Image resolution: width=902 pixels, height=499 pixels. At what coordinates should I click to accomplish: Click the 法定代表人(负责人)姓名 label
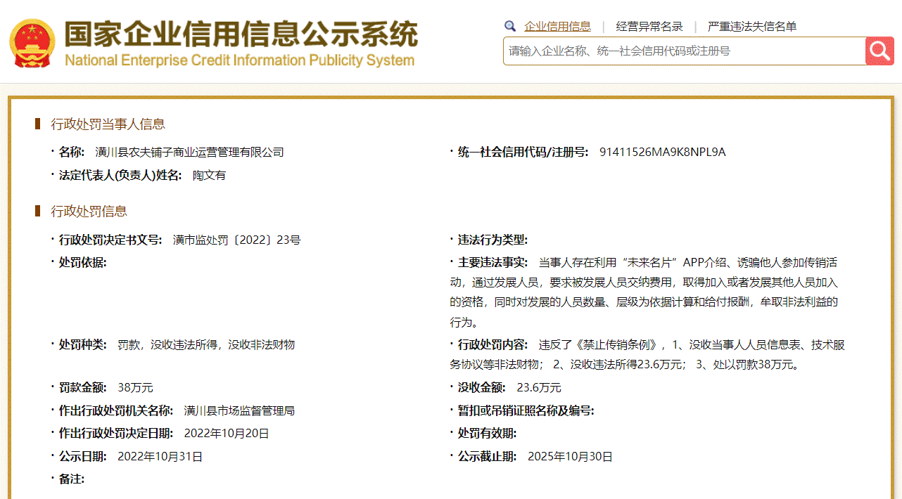tap(120, 176)
